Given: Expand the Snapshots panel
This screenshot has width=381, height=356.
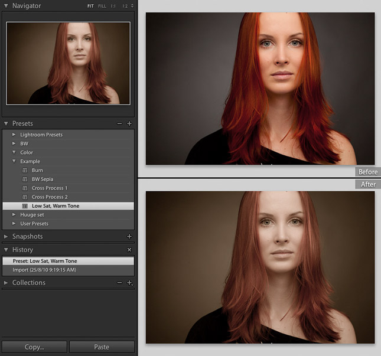Looking at the screenshot, I should pos(6,236).
